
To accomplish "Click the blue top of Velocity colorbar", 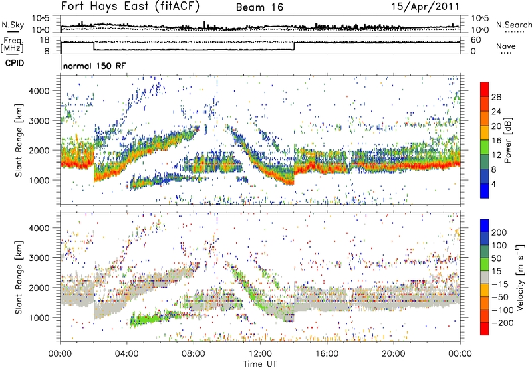I will 485,226.
